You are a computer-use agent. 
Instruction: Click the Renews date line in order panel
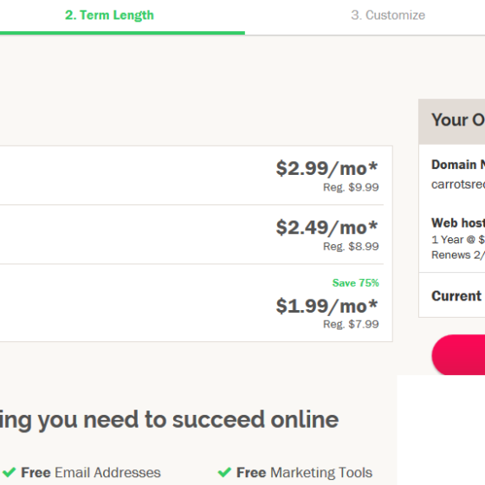[458, 255]
